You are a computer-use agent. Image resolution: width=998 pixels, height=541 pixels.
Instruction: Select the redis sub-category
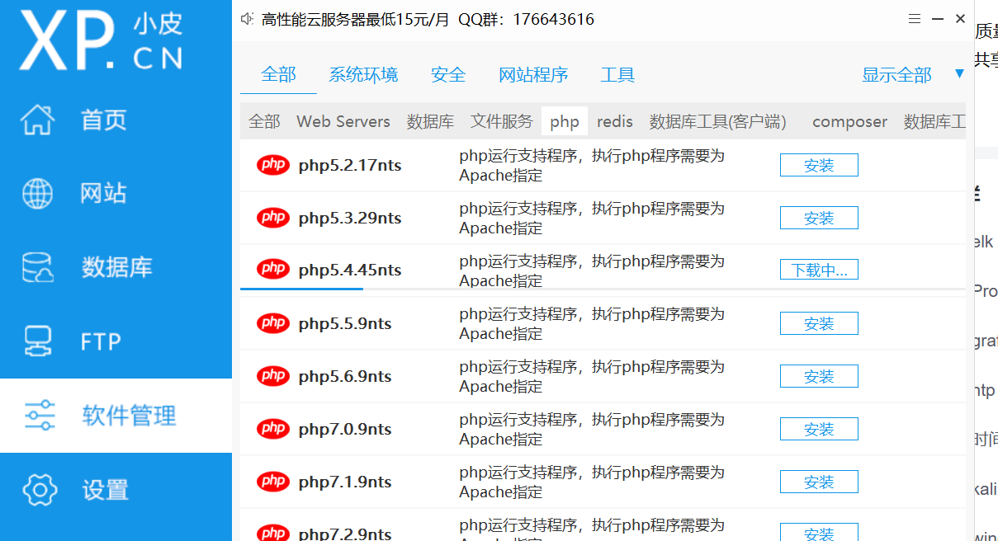tap(615, 122)
